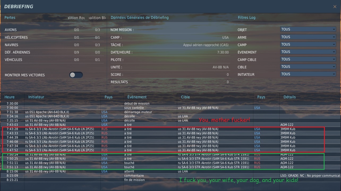Select the 7:43:03 AGM-122 firing log row
Viewport: 341px width, 191px height.
click(129, 125)
